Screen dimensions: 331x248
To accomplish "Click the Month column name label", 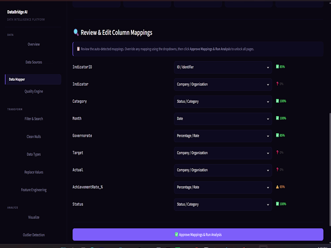I will 77,118.
